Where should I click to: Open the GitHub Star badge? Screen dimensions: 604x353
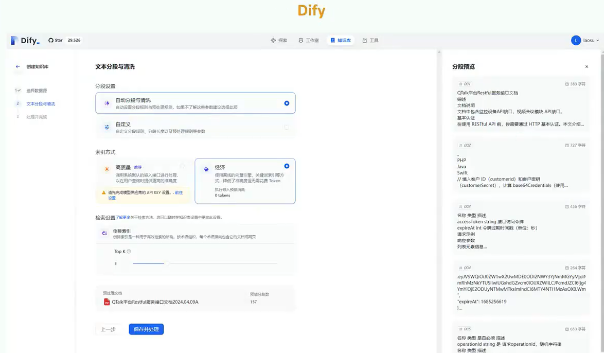56,40
